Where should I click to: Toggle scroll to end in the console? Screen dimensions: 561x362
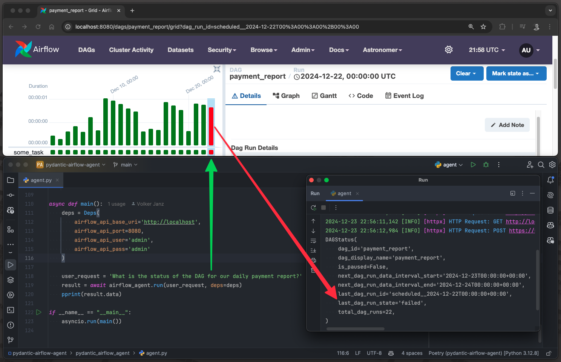click(313, 250)
